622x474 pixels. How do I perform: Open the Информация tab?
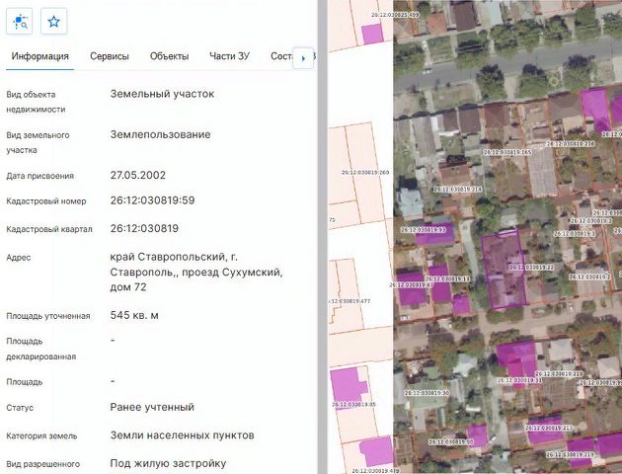click(x=40, y=56)
